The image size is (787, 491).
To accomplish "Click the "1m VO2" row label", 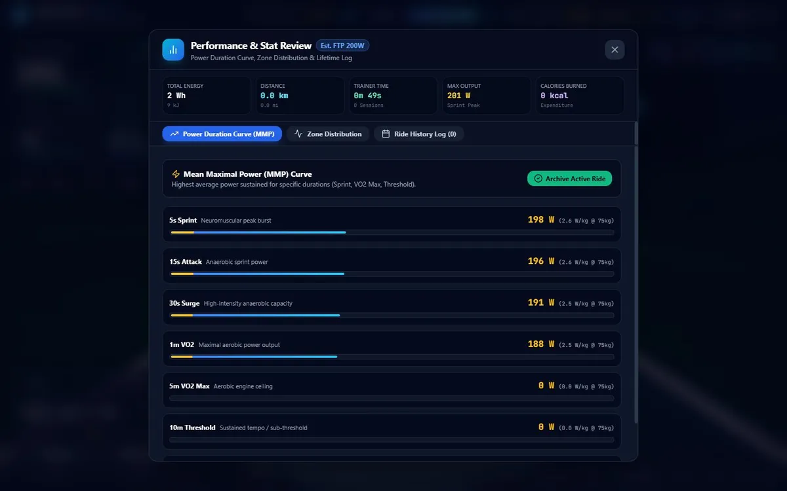I will click(x=182, y=344).
